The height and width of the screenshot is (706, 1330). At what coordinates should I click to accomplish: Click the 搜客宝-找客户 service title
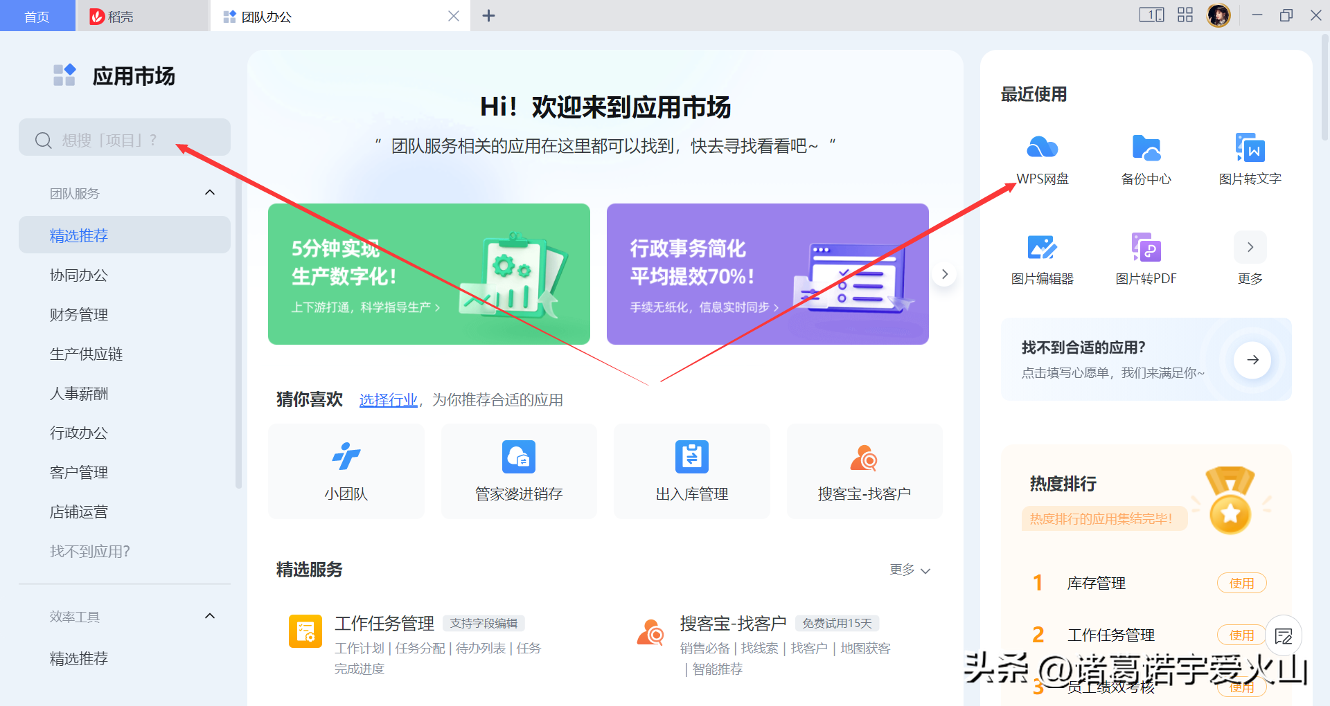(x=733, y=624)
